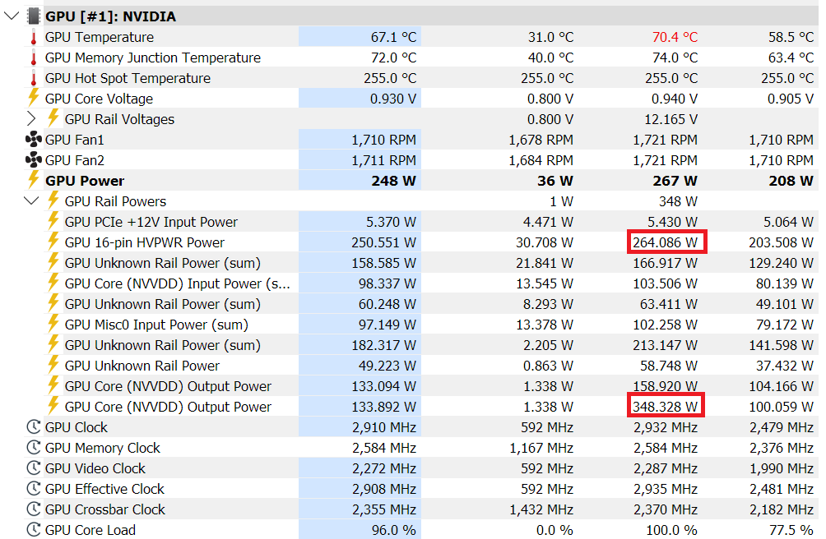Image resolution: width=826 pixels, height=539 pixels.
Task: Click the clock icon beside GPU Core Load
Action: coord(33,529)
